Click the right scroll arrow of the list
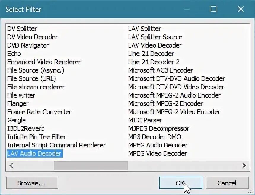 (x=244, y=166)
